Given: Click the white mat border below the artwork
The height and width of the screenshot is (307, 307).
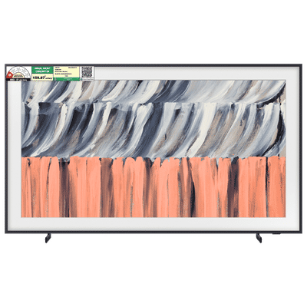Looking at the screenshot, I should click(x=153, y=223).
